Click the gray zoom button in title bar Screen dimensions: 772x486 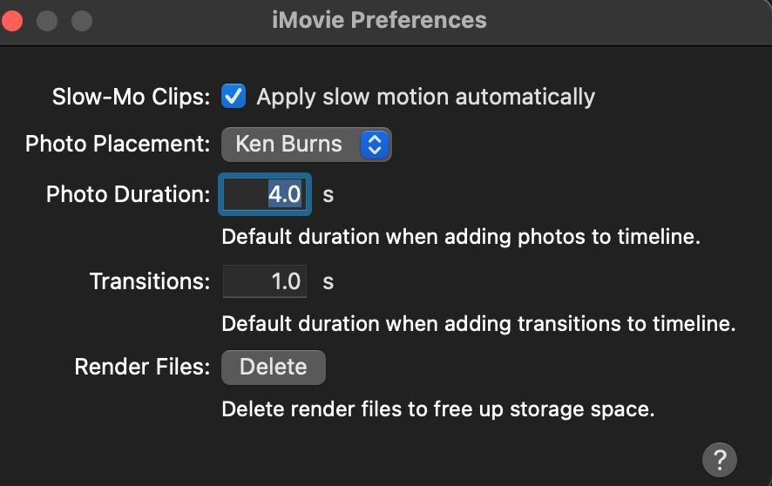point(81,20)
